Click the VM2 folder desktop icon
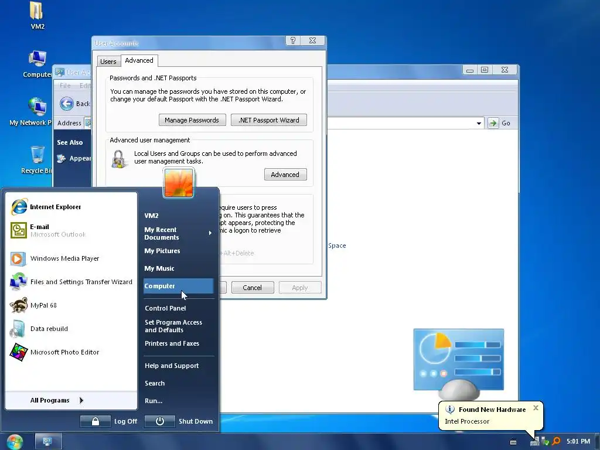Image resolution: width=600 pixels, height=450 pixels. click(x=37, y=15)
